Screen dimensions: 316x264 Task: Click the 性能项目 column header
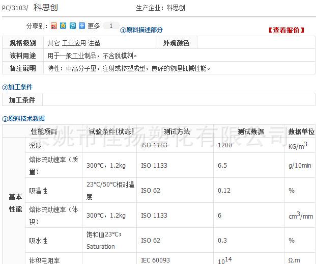pos(43,131)
